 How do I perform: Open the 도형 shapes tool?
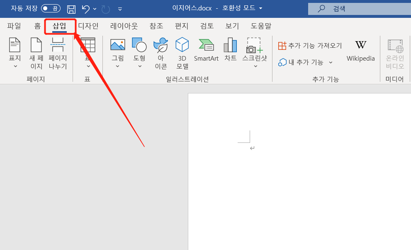point(139,50)
